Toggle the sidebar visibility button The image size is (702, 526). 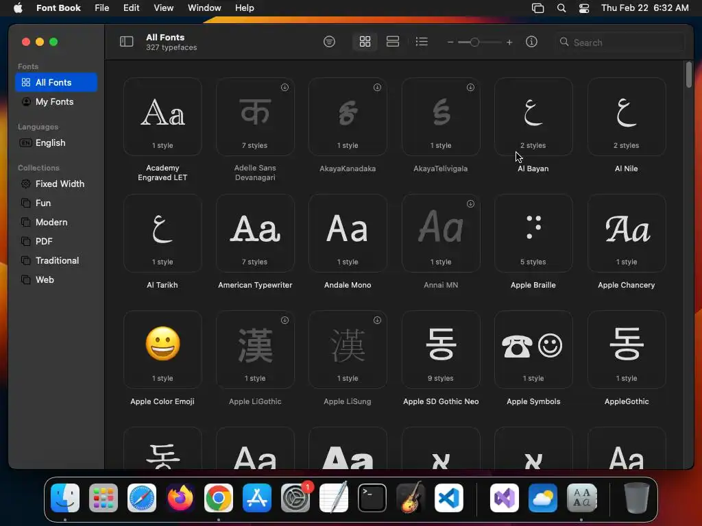(x=126, y=42)
